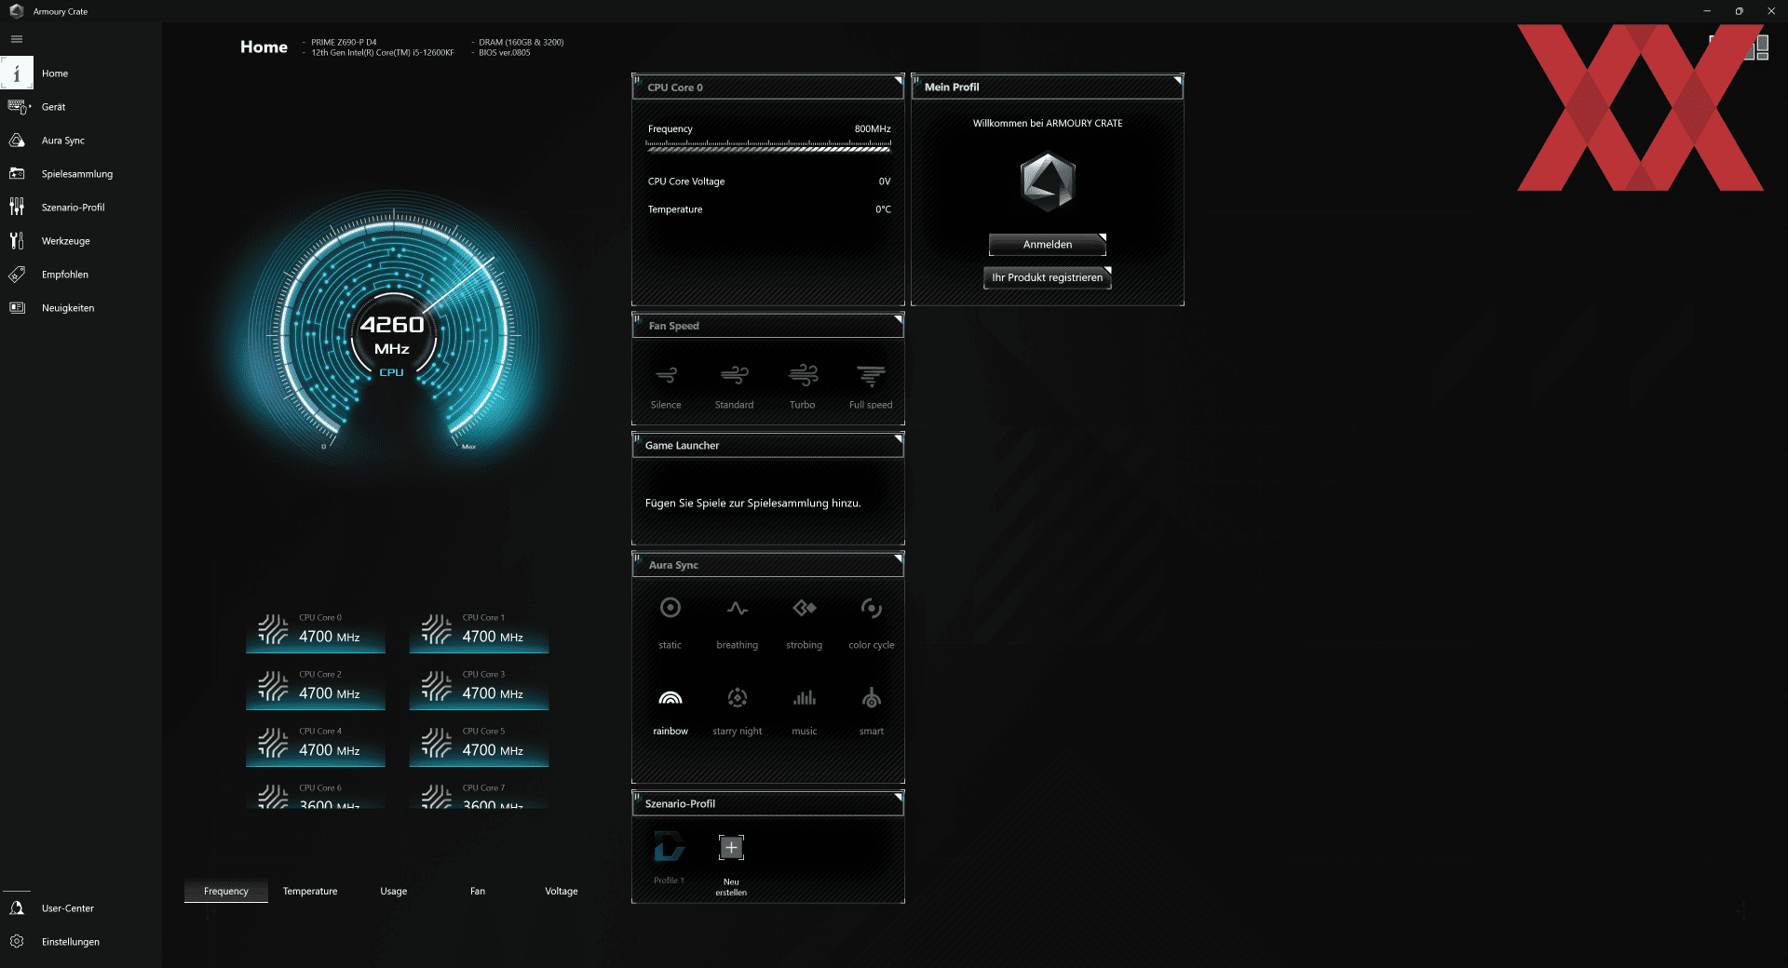The height and width of the screenshot is (968, 1788).
Task: Switch to the Fan tab
Action: pyautogui.click(x=478, y=892)
